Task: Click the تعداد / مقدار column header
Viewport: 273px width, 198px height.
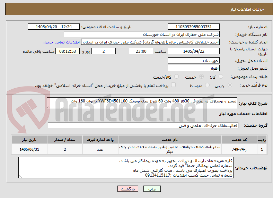Action: tap(65, 140)
